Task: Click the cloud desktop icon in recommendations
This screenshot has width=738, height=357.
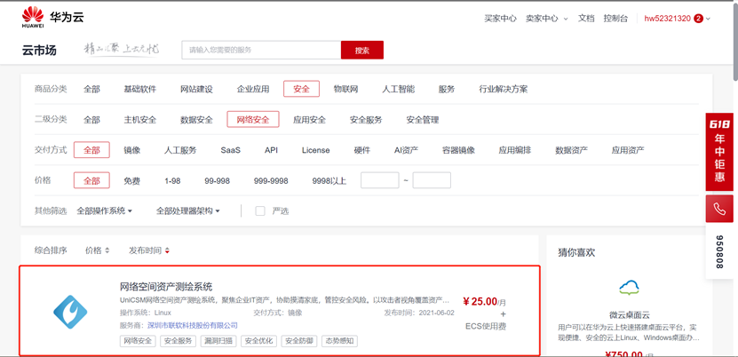Action: (x=630, y=288)
